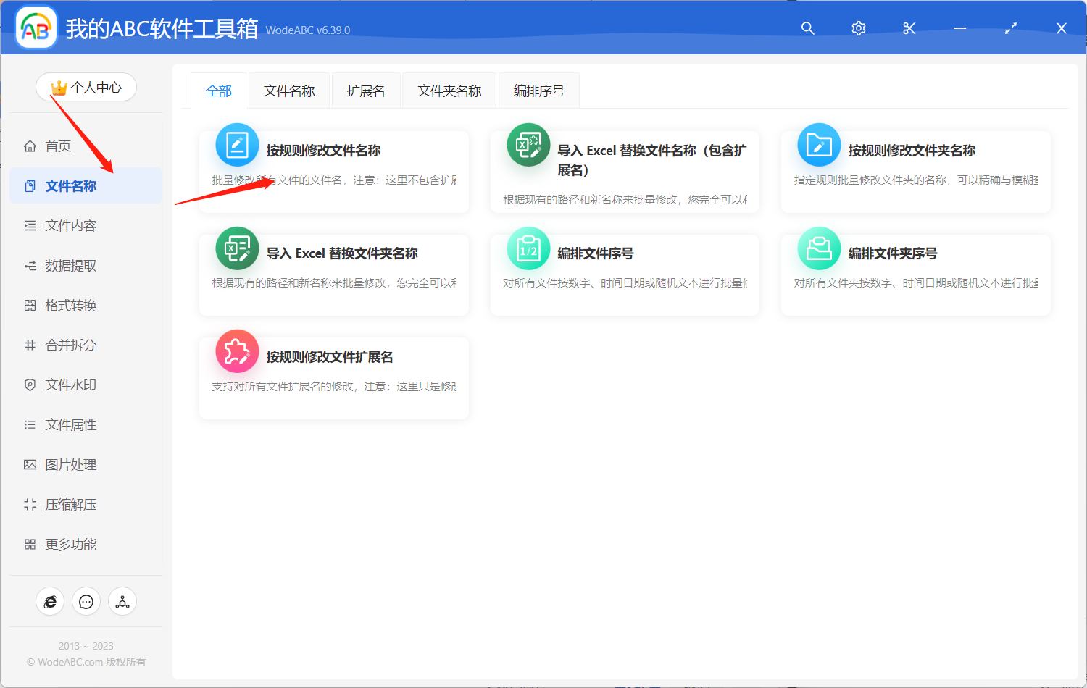Navigate to 图片处理 in the sidebar

point(70,464)
